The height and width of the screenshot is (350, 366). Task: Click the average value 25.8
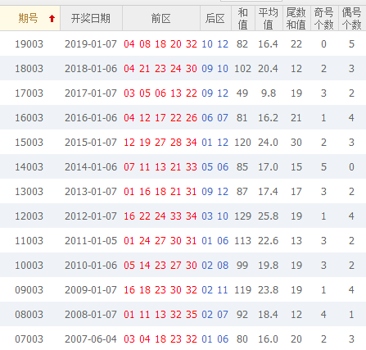(x=269, y=216)
